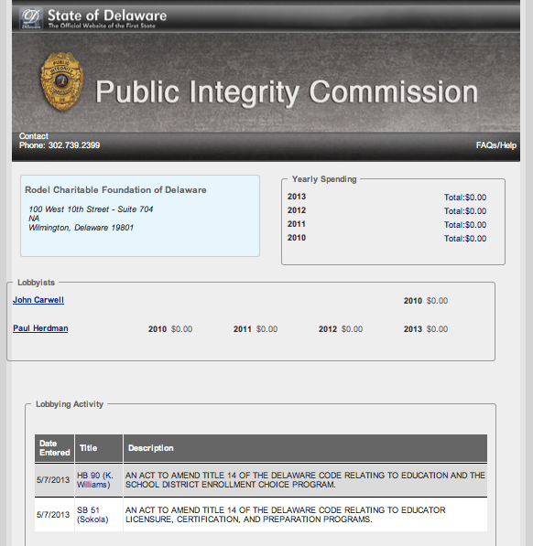Open lobbyist John Carwell's profile
Screen dimensions: 533x546
(x=38, y=300)
